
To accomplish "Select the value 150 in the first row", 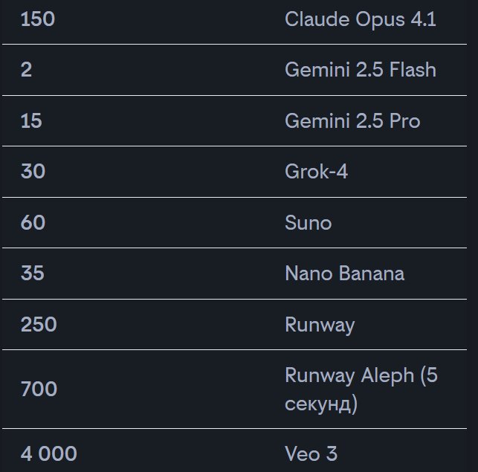I will point(37,19).
